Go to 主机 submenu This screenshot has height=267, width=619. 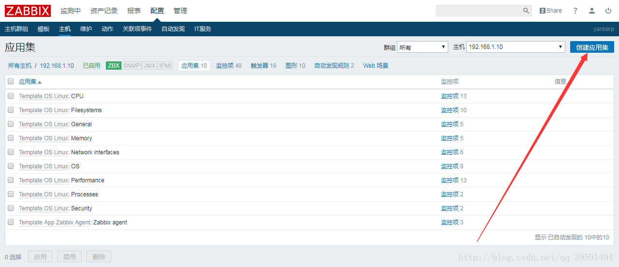(65, 29)
